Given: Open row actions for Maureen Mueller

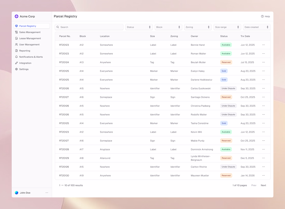Looking at the screenshot, I should tap(263, 175).
